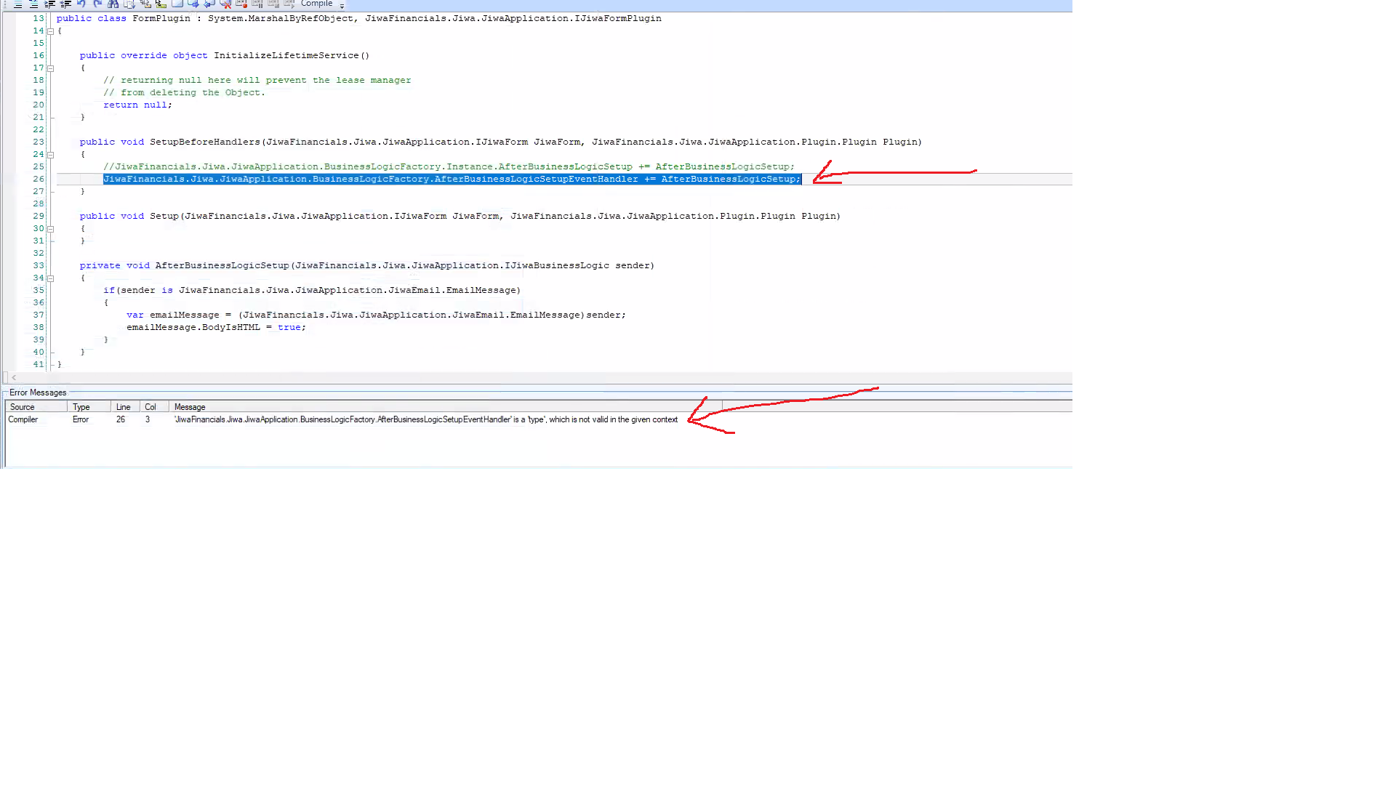Open the toolbar overflow options arrow
This screenshot has height=785, width=1396.
pos(342,6)
